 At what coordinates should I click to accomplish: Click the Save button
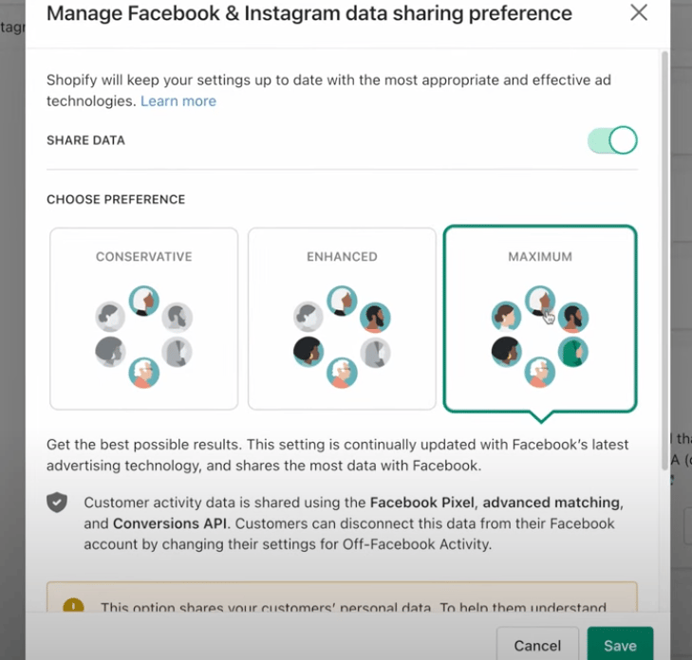(620, 645)
